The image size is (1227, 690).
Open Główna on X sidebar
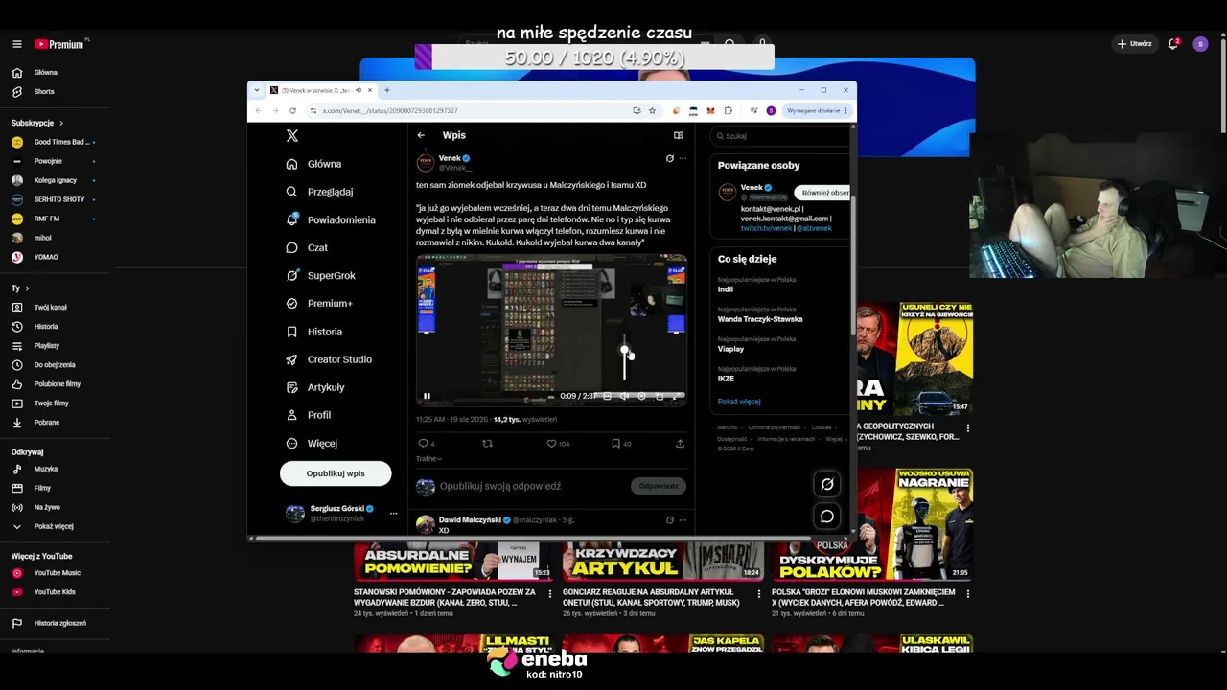click(314, 164)
